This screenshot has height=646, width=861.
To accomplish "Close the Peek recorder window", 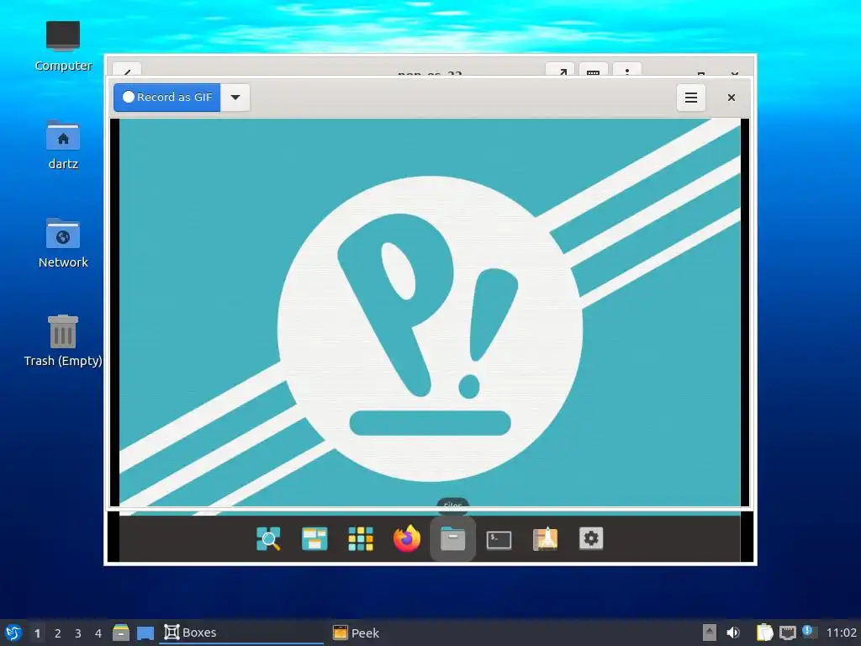I will point(731,98).
